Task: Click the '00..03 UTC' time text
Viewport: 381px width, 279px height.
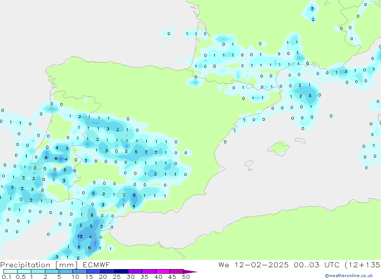Action: [x=316, y=265]
